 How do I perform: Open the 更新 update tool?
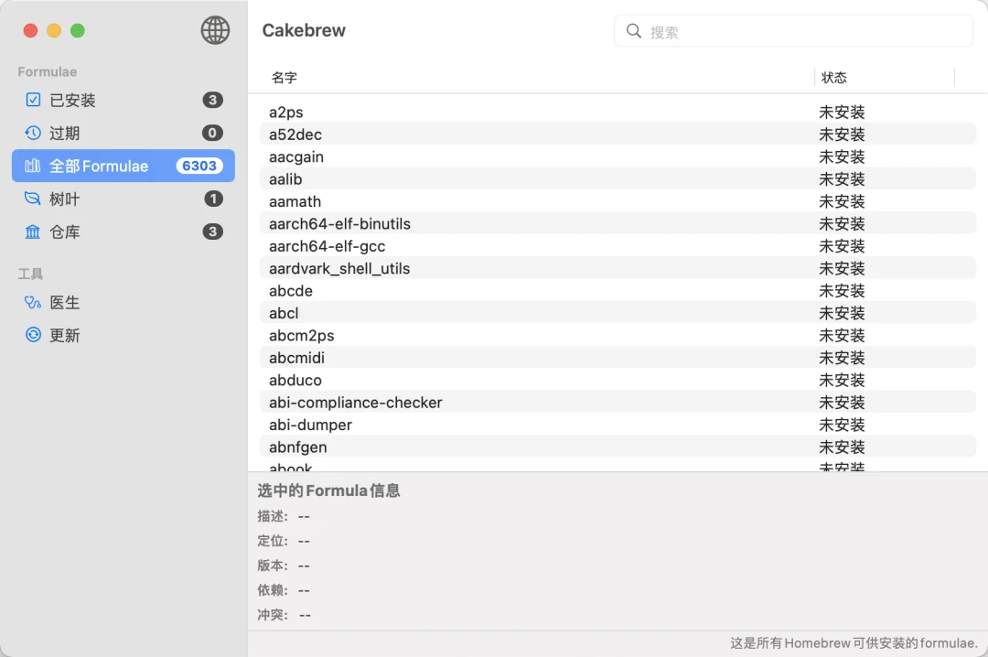click(123, 335)
